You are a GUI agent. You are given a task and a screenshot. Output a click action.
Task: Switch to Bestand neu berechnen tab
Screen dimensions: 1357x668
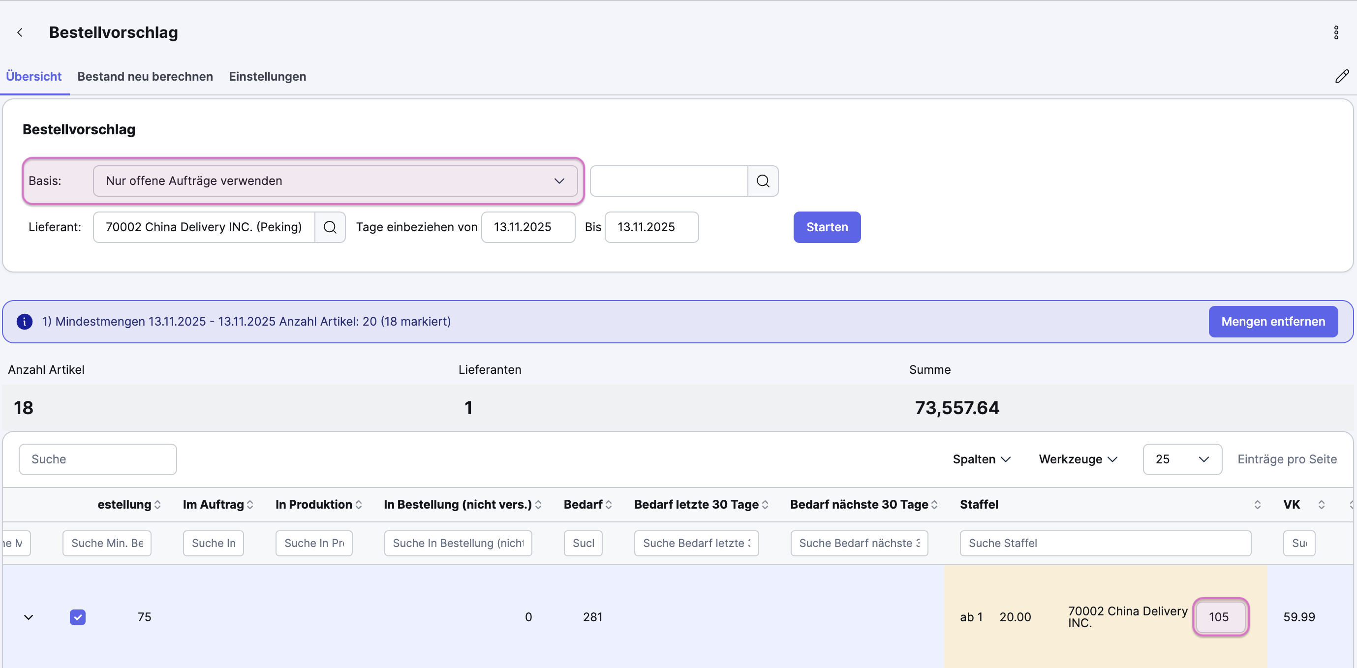pyautogui.click(x=145, y=76)
